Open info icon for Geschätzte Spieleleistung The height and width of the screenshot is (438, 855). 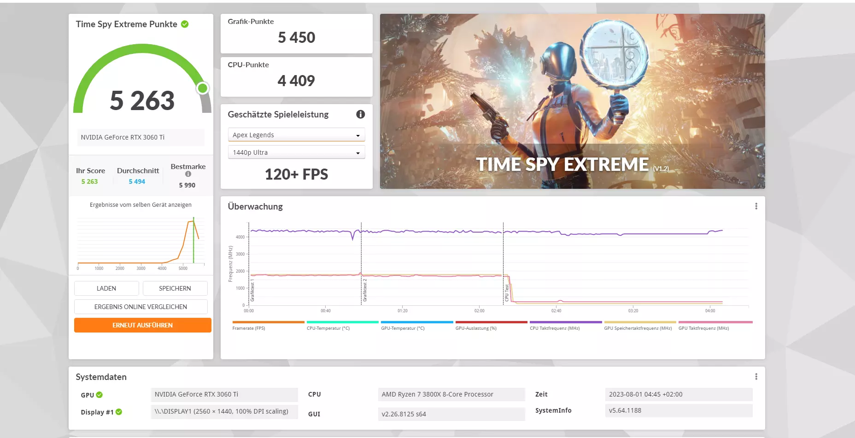point(361,114)
